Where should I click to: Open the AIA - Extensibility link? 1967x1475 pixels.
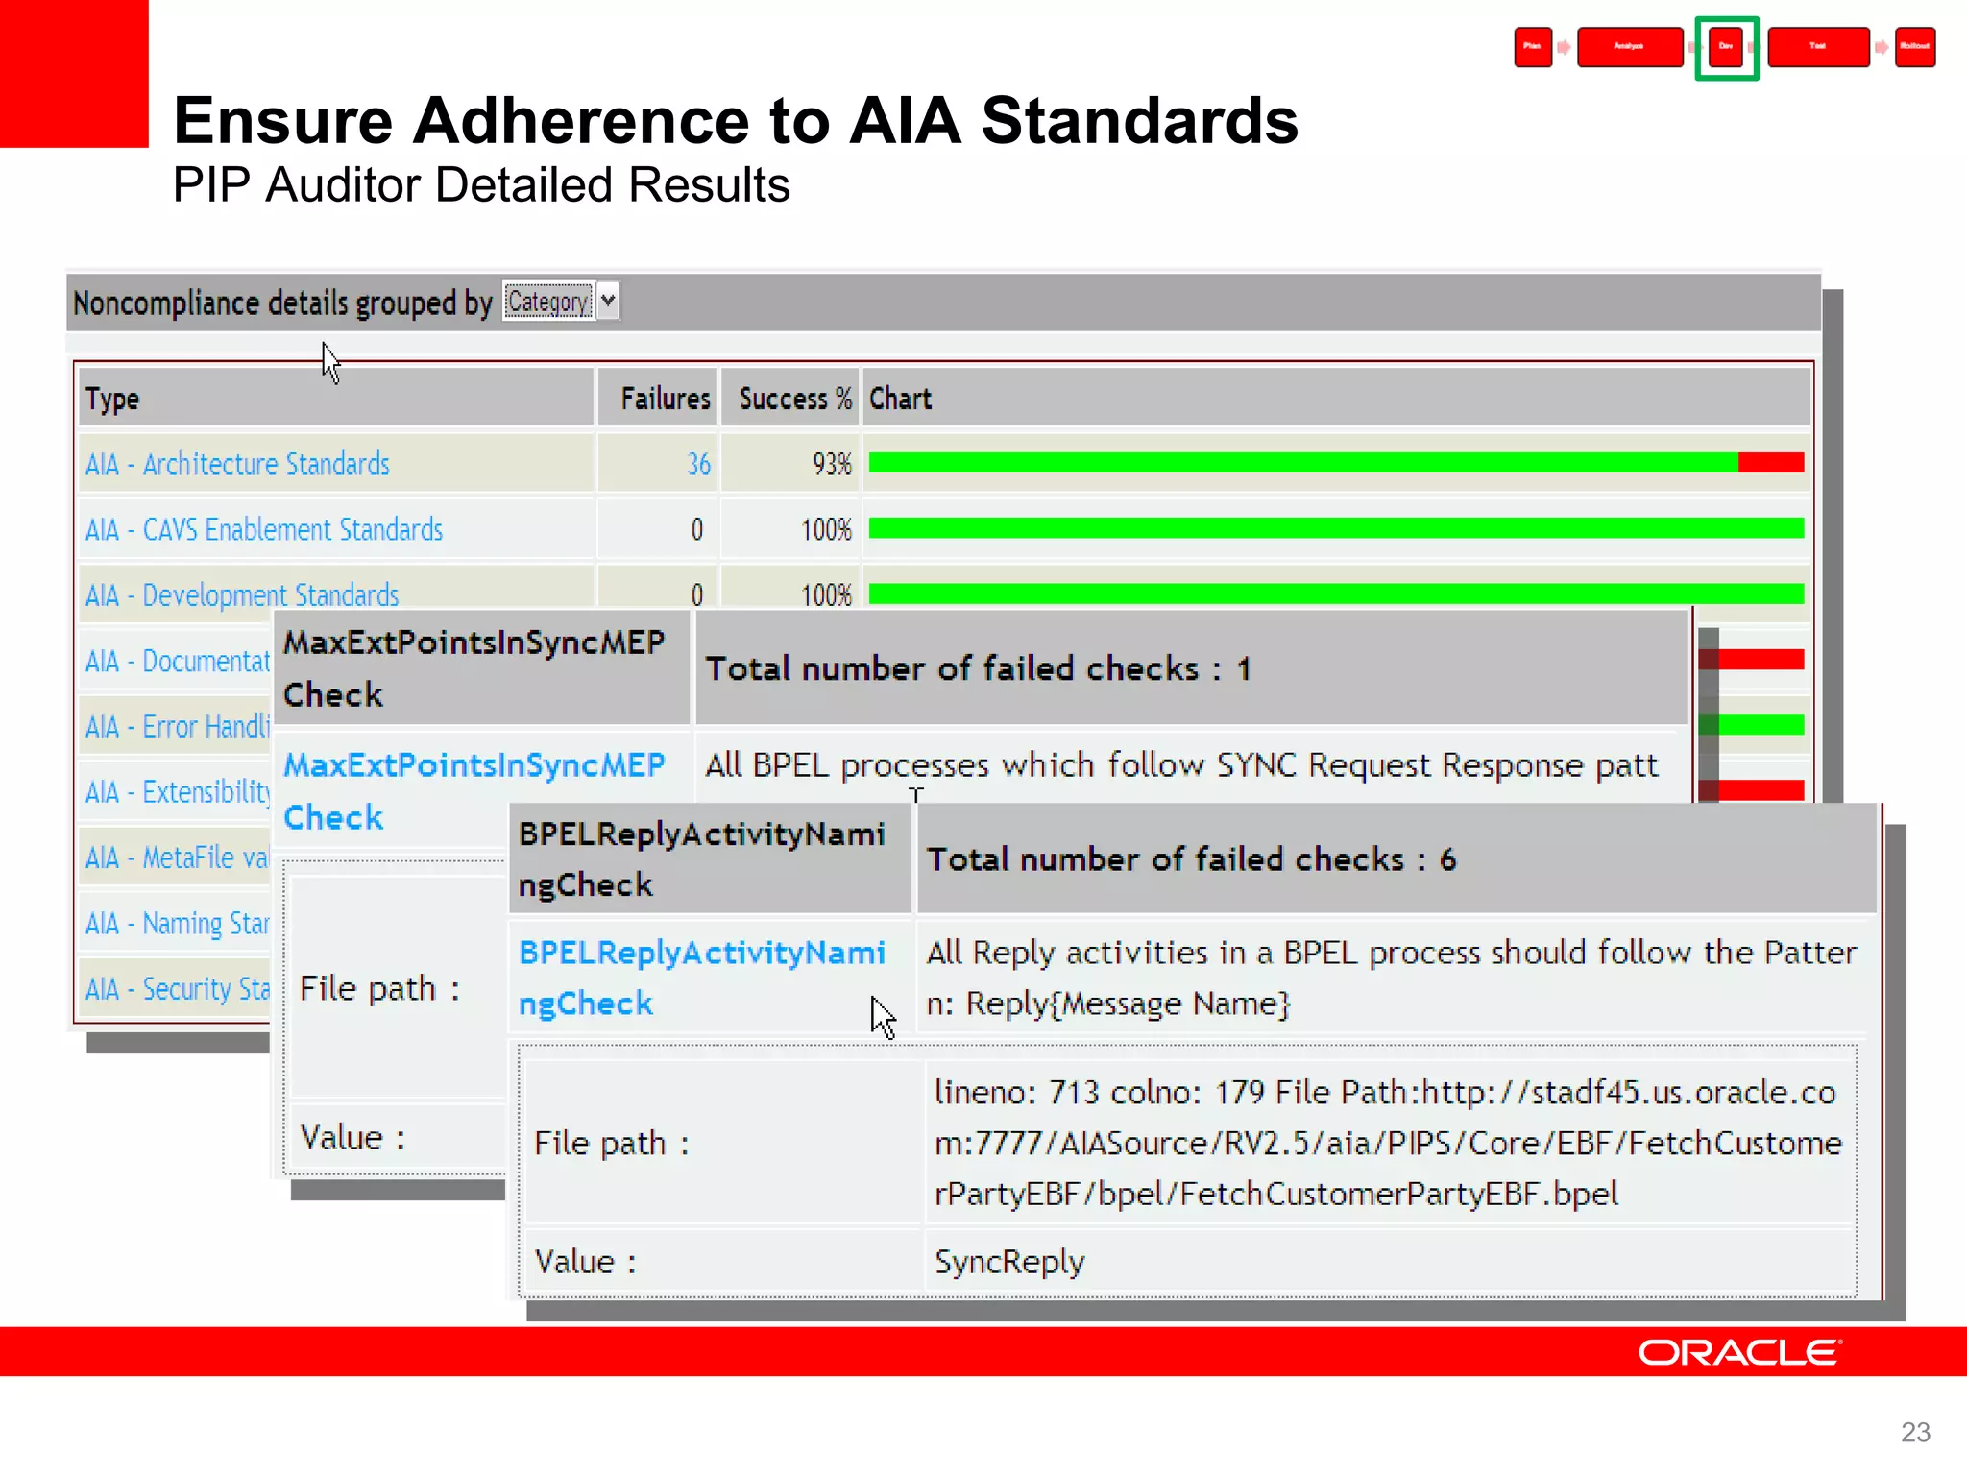pyautogui.click(x=178, y=792)
